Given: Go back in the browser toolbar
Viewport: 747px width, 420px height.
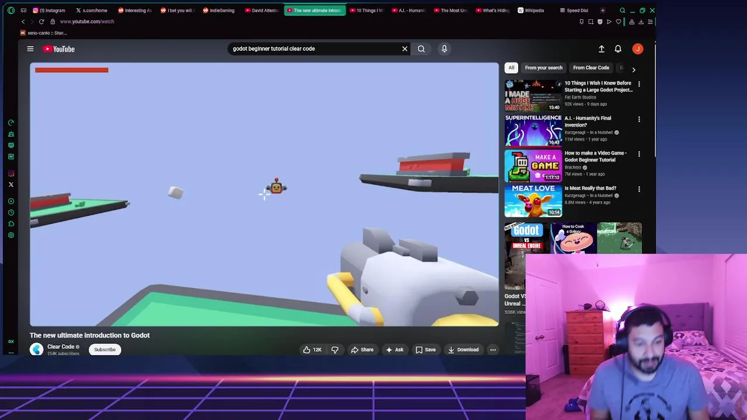Looking at the screenshot, I should tap(23, 22).
